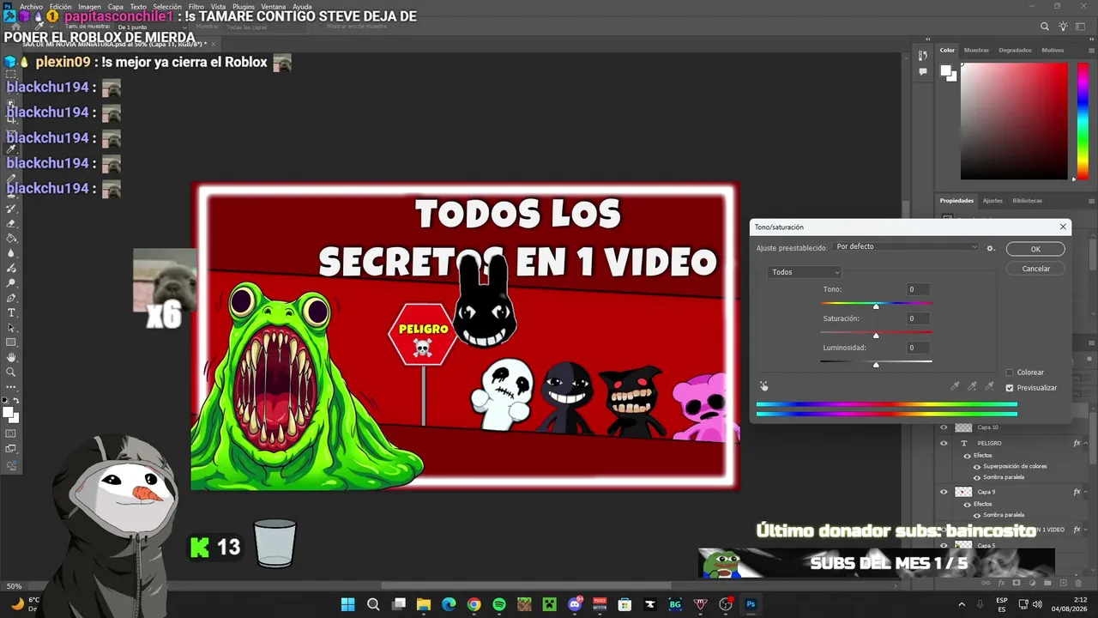
Task: Select the Type tool in the toolbar
Action: point(11,312)
